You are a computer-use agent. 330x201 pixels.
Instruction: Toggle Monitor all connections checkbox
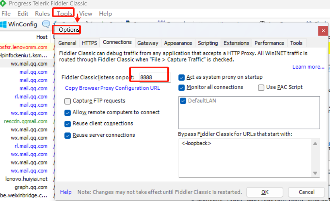[181, 88]
